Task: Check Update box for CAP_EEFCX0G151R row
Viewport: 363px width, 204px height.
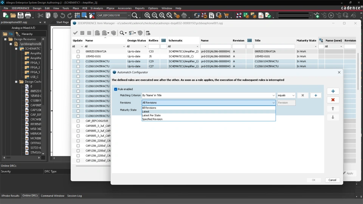Action: coord(78,121)
